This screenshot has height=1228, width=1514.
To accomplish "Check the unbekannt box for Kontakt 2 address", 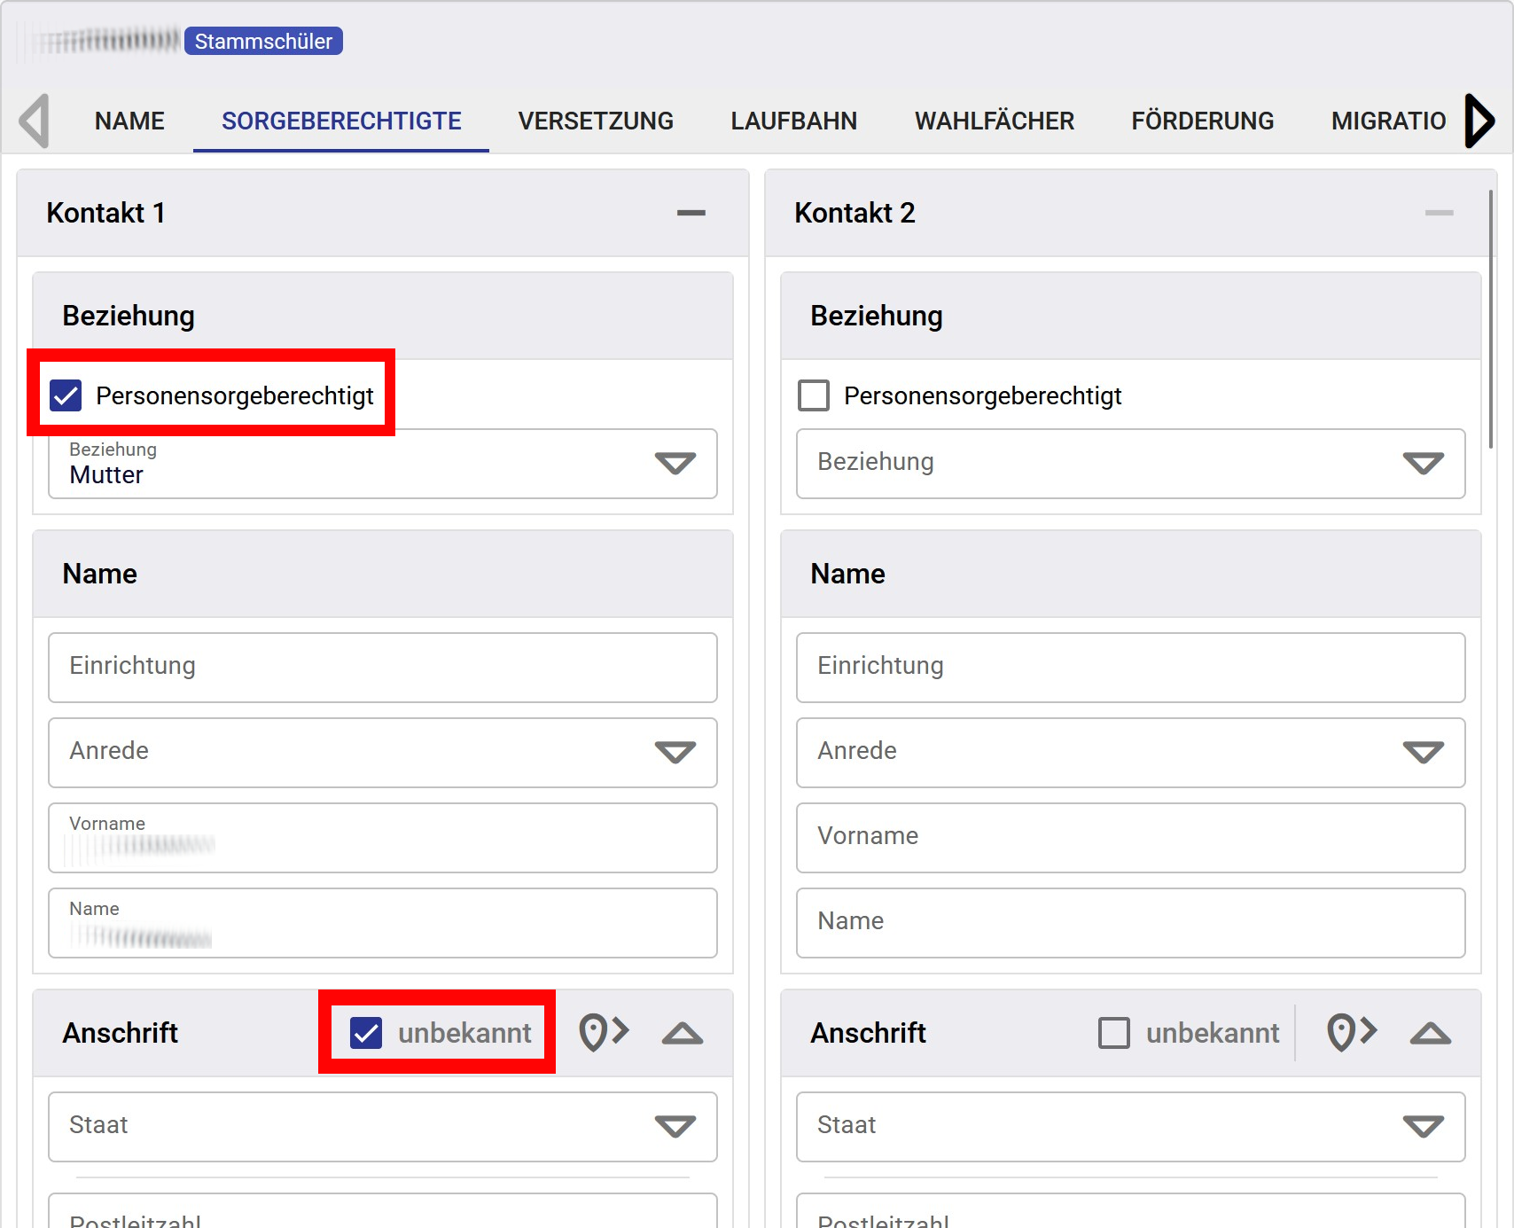I will pyautogui.click(x=1114, y=1033).
